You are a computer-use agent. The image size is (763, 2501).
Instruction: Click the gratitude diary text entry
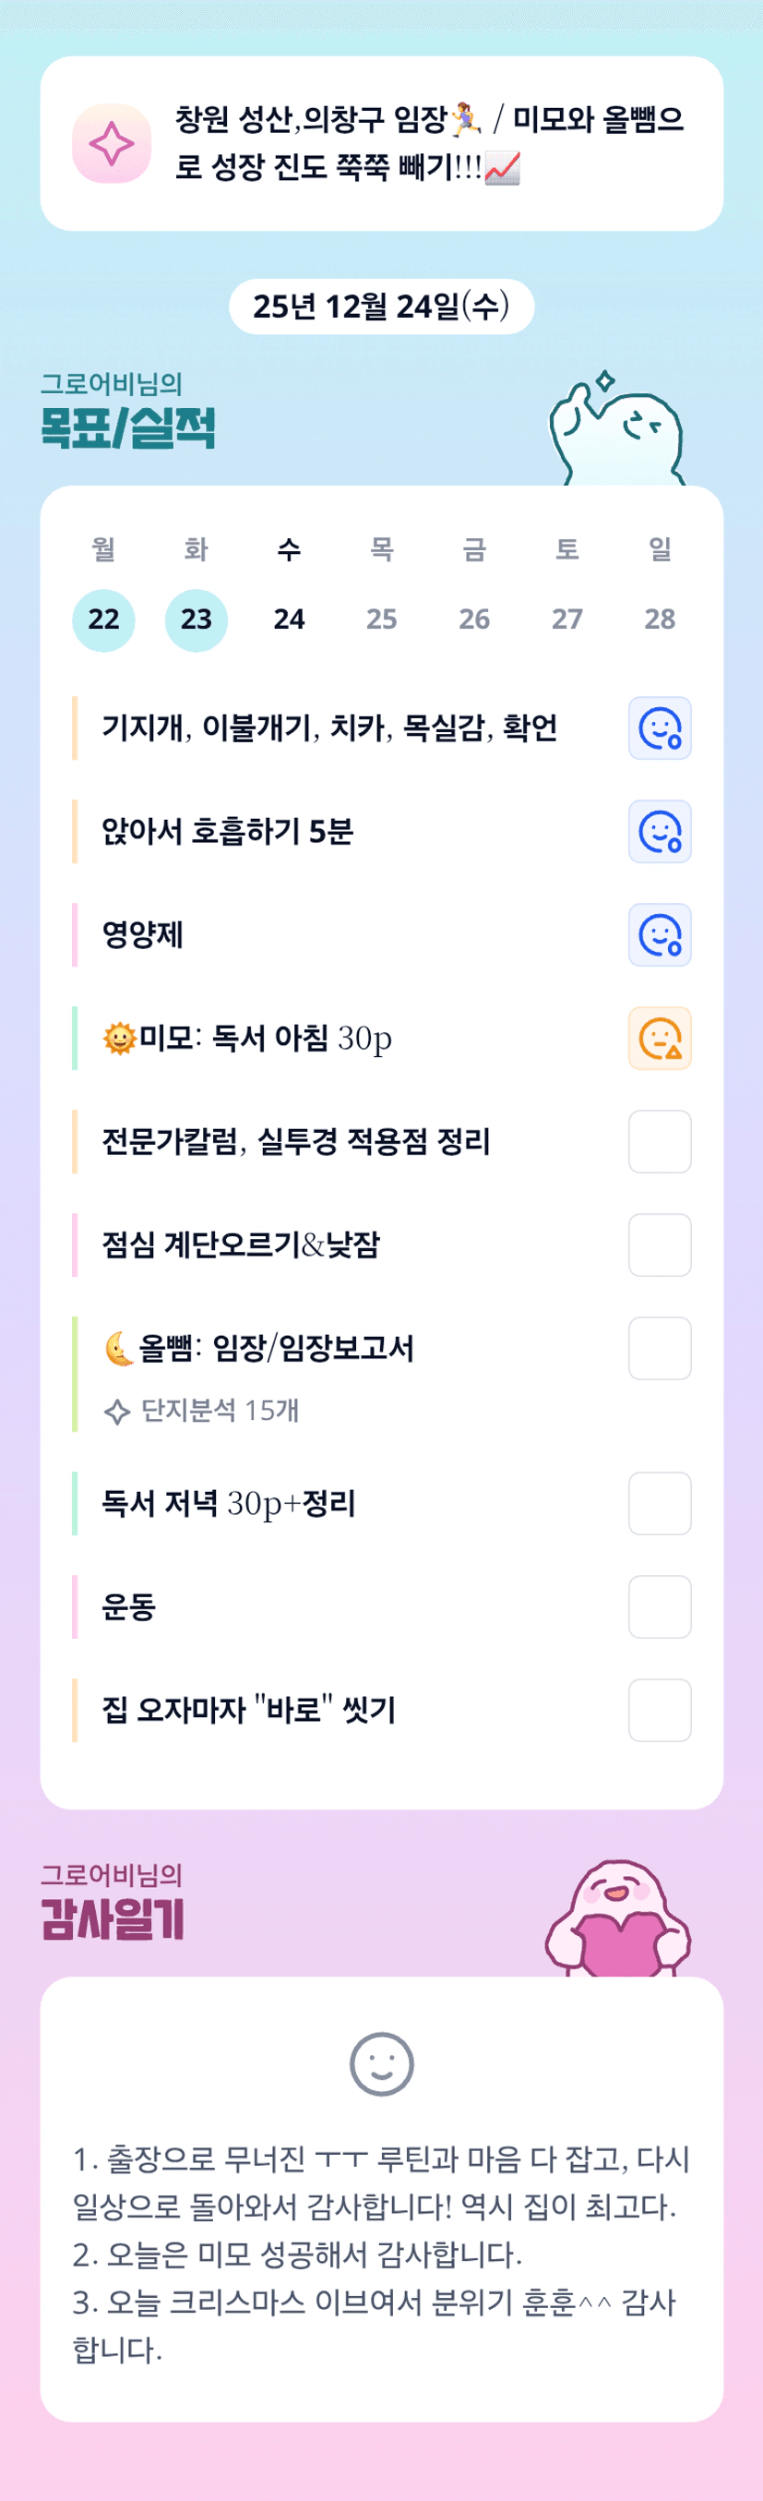(x=382, y=2255)
